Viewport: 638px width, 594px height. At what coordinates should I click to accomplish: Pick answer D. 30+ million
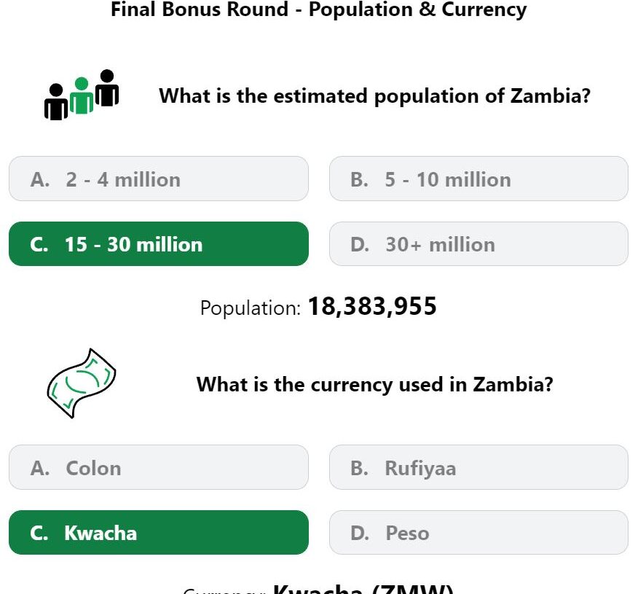[x=478, y=244]
